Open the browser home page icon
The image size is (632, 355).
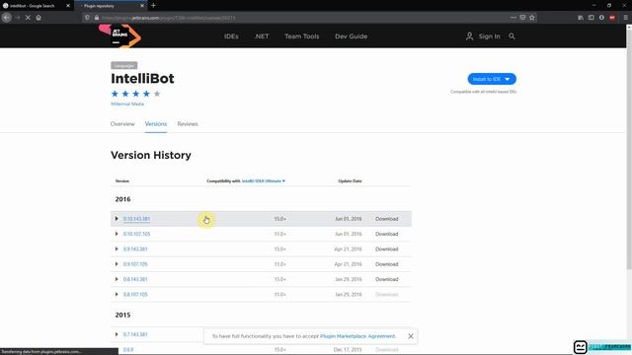pyautogui.click(x=39, y=18)
